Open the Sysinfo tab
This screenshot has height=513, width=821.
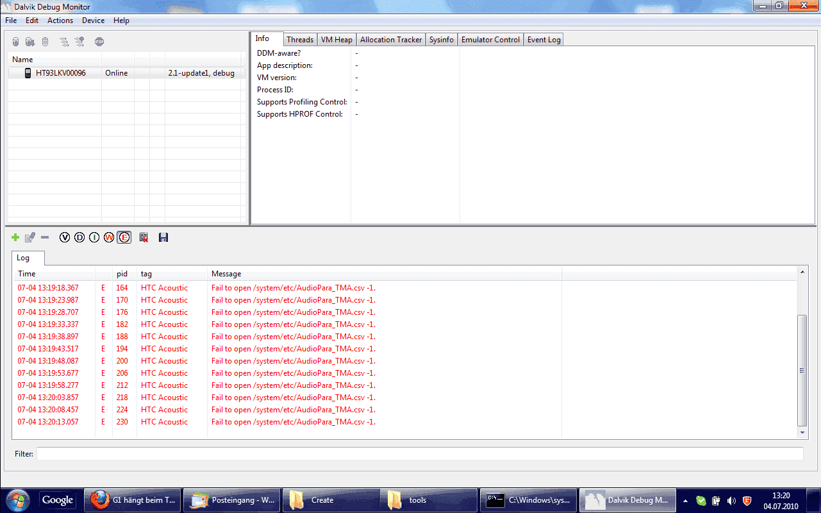click(442, 40)
